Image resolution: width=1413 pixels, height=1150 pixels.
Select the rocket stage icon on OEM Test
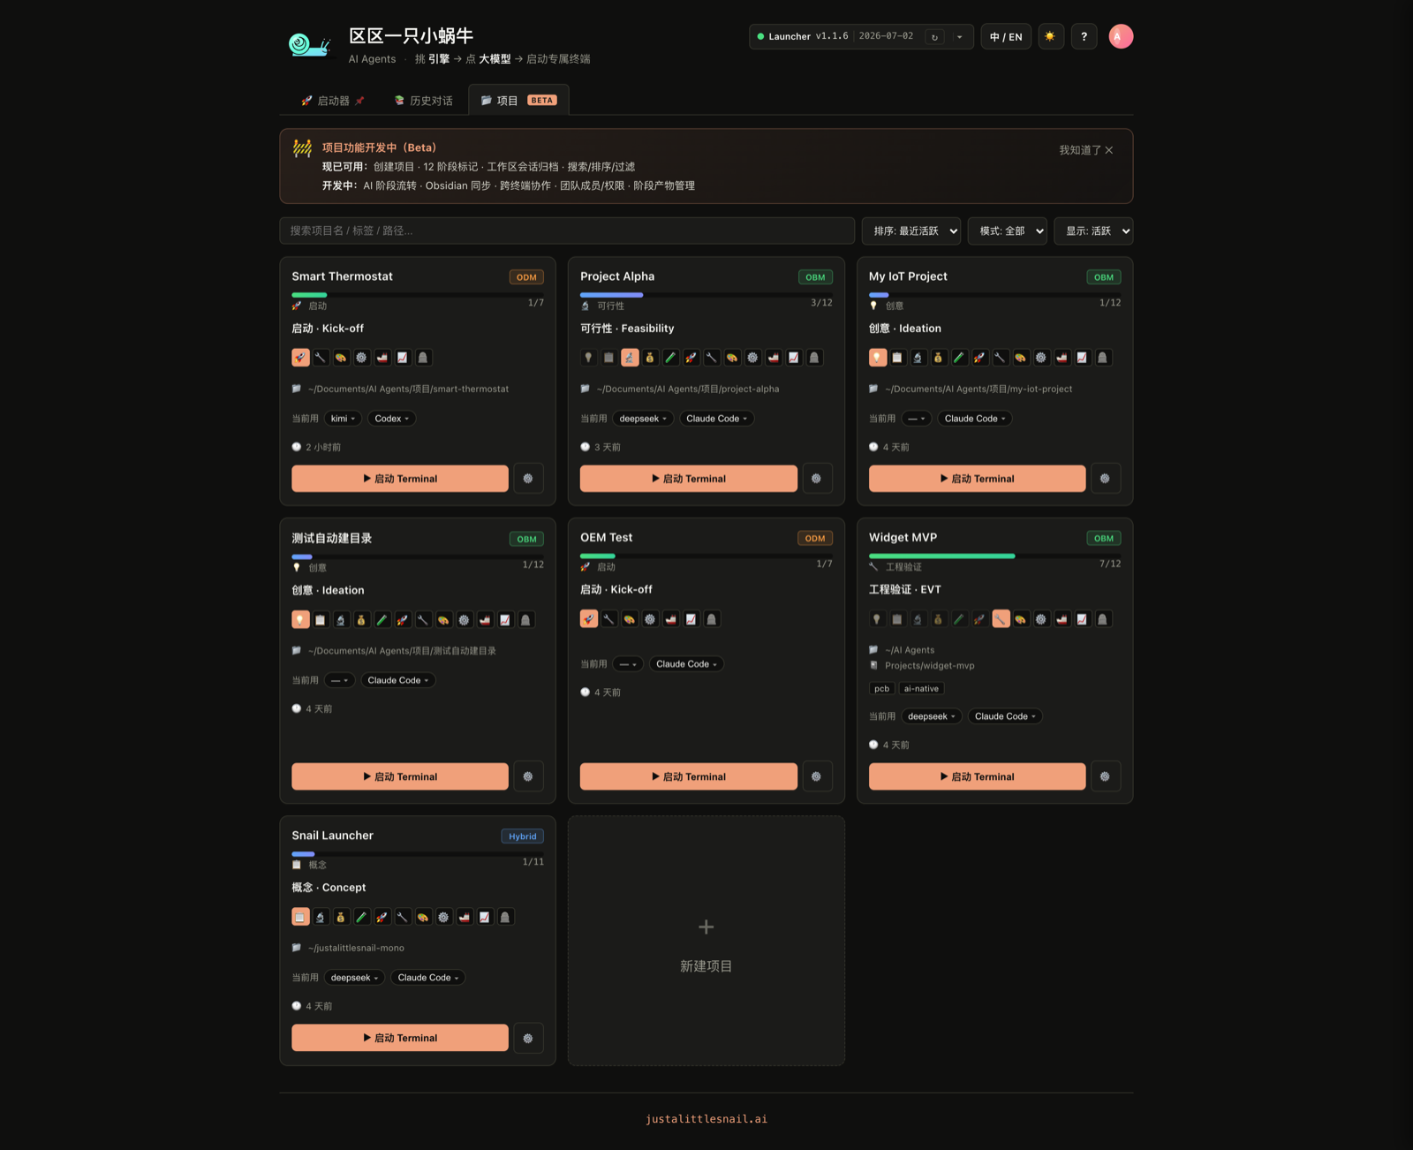point(589,619)
